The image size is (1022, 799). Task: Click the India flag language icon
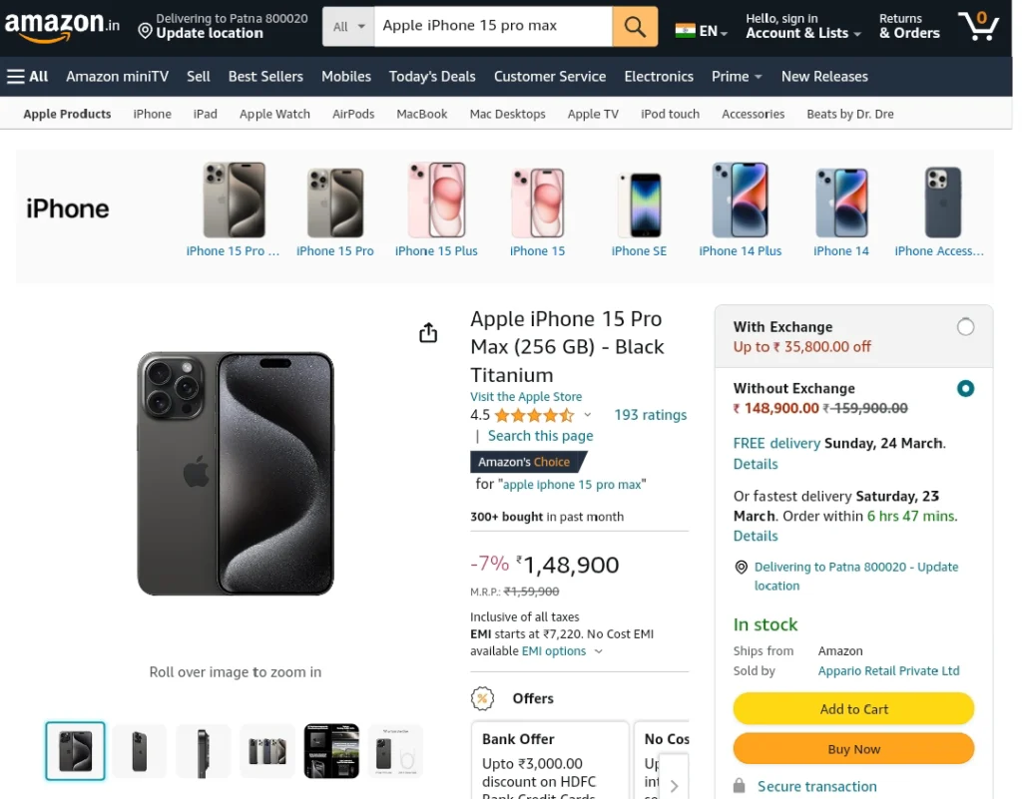click(685, 31)
